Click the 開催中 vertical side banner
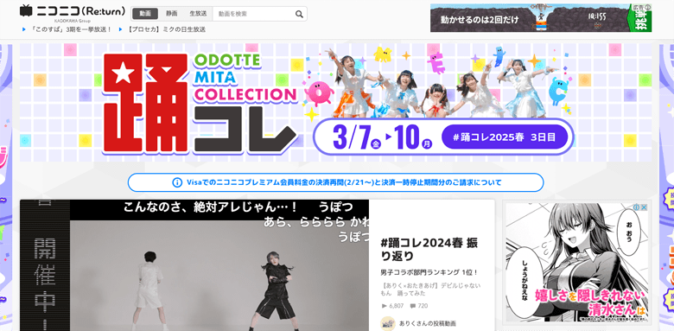This screenshot has height=331, width=674. [x=45, y=265]
